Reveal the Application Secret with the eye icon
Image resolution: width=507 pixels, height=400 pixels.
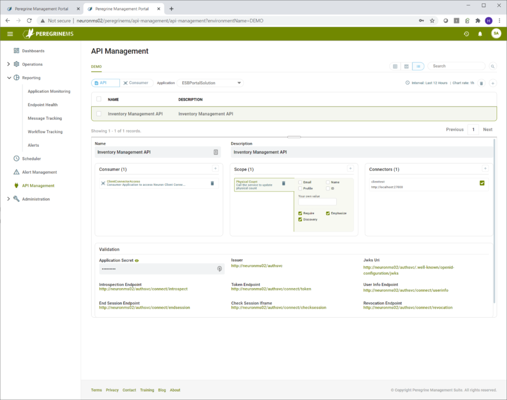pos(137,261)
